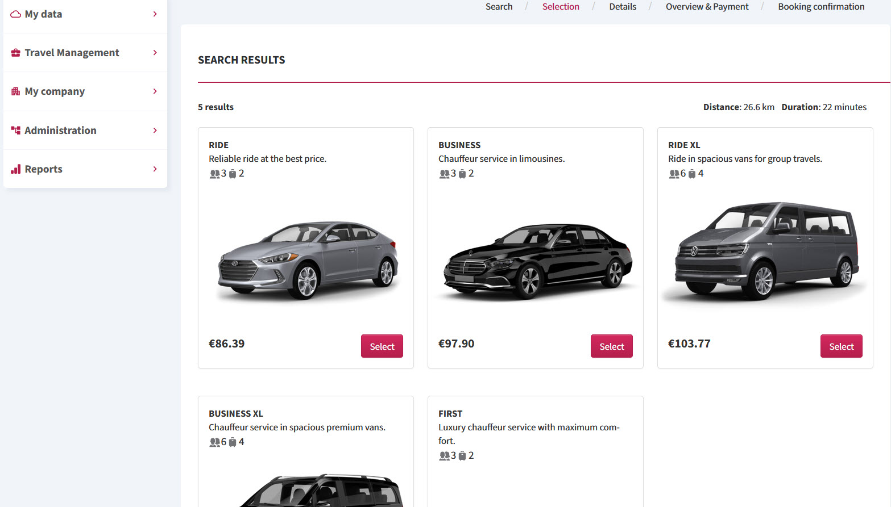Select the RIDE XL van for €103.77
Screen dimensions: 891x507
842,346
